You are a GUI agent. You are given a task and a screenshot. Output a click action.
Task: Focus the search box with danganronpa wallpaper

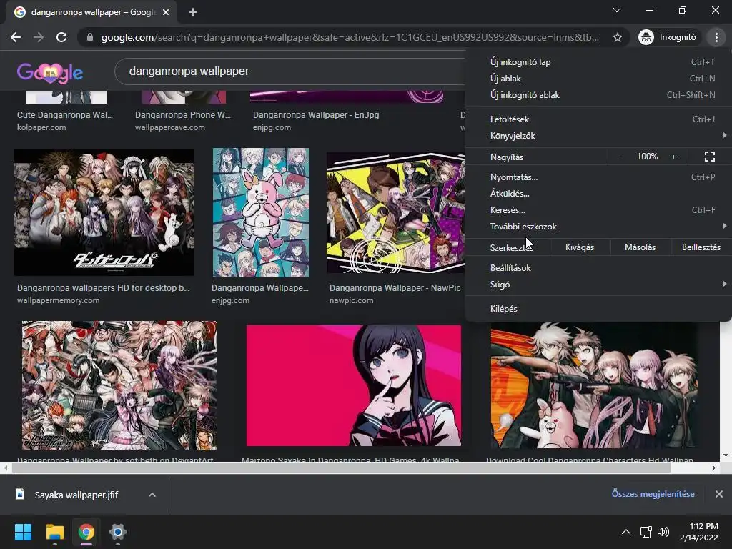click(290, 71)
